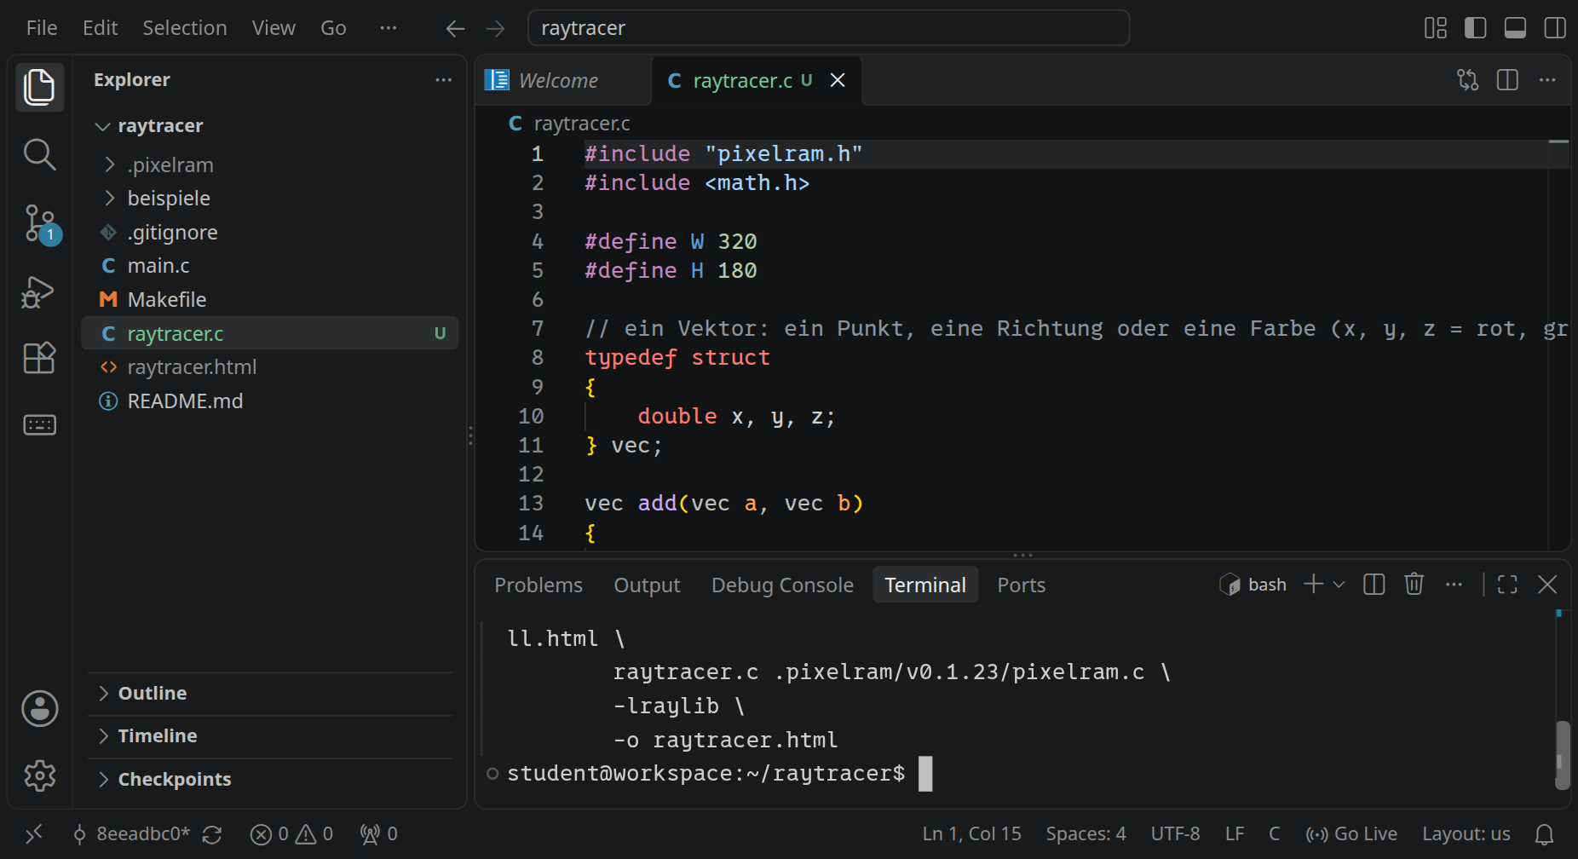Click the 8eeadbc0* git commit indicator

point(132,833)
